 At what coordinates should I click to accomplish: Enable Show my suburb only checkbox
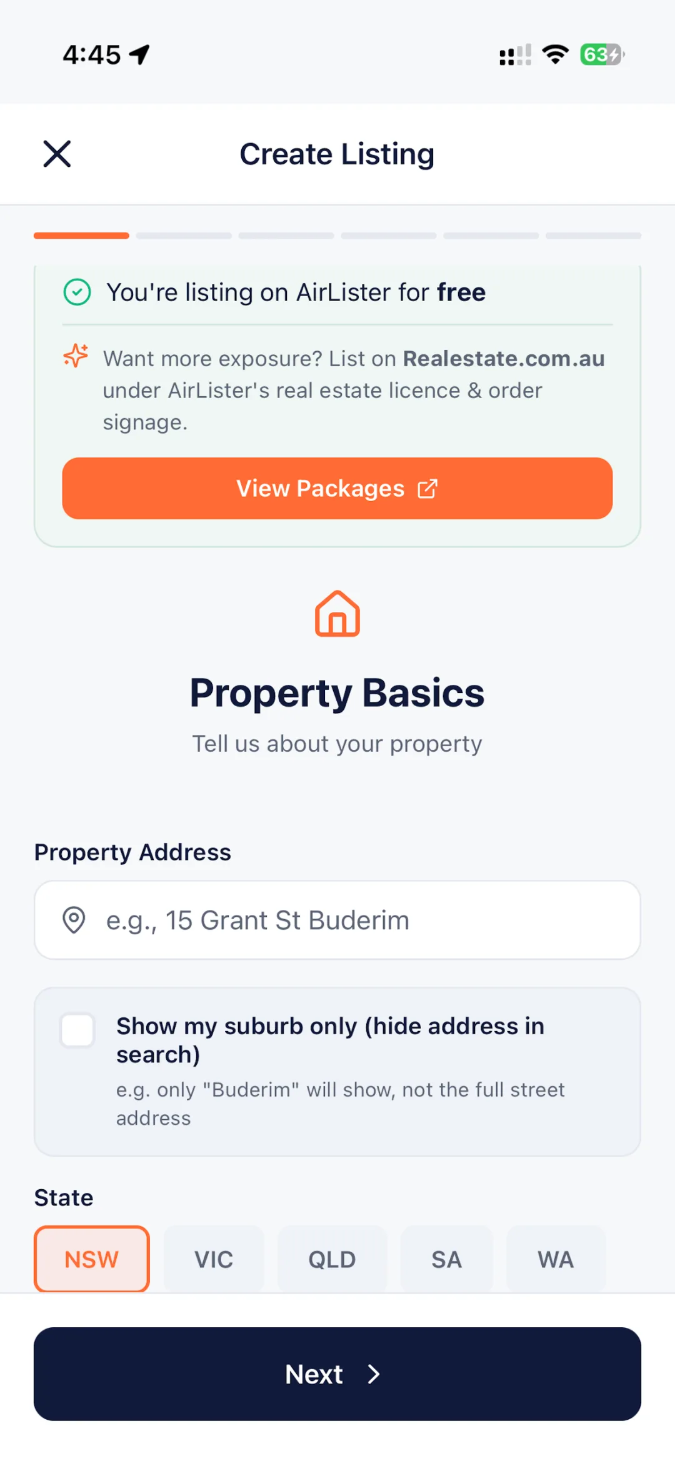tap(77, 1030)
